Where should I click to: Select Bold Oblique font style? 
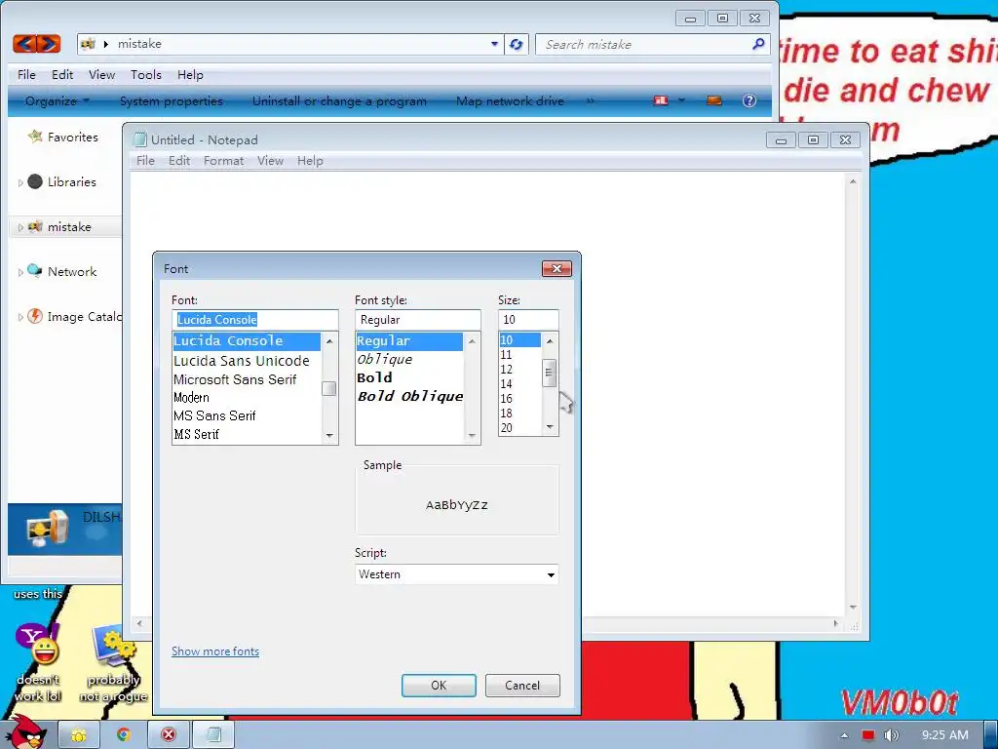pyautogui.click(x=409, y=396)
